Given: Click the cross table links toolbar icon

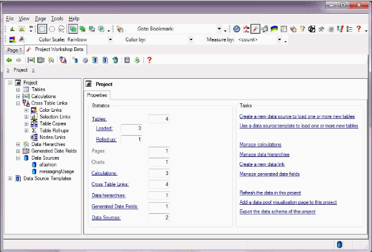Looking at the screenshot, I should click(x=63, y=60).
